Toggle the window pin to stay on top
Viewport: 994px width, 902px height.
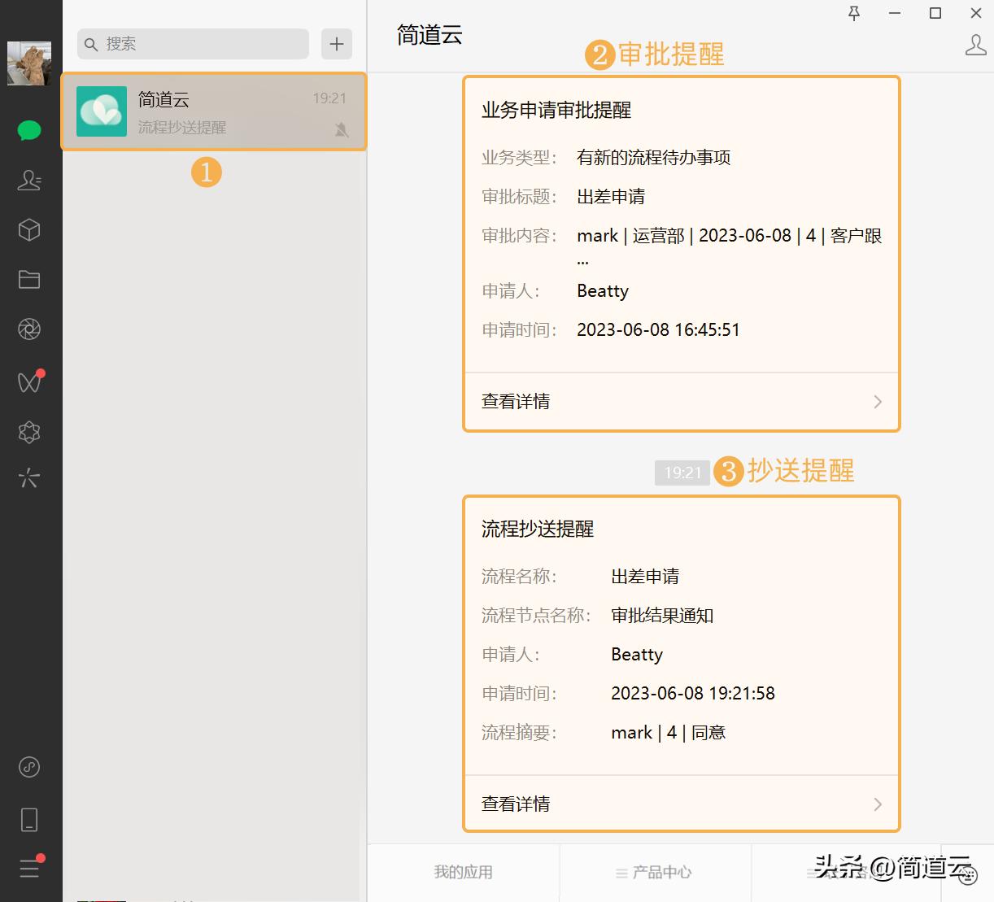[853, 14]
